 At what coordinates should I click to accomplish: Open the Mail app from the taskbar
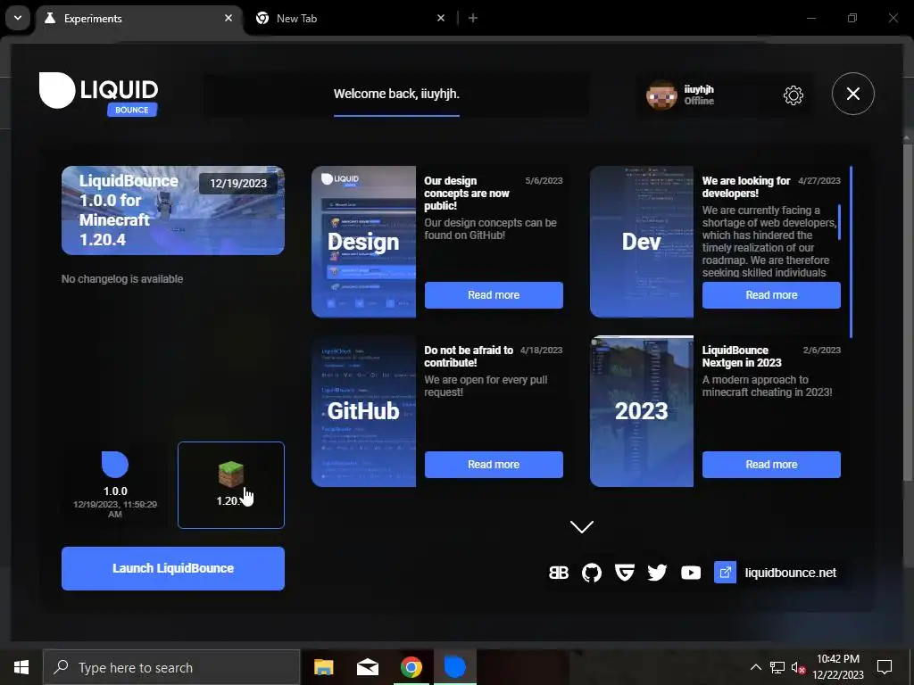(x=367, y=667)
